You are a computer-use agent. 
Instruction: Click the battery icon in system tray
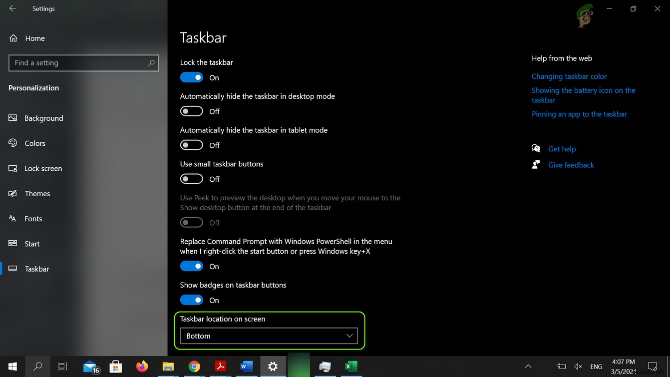(561, 367)
